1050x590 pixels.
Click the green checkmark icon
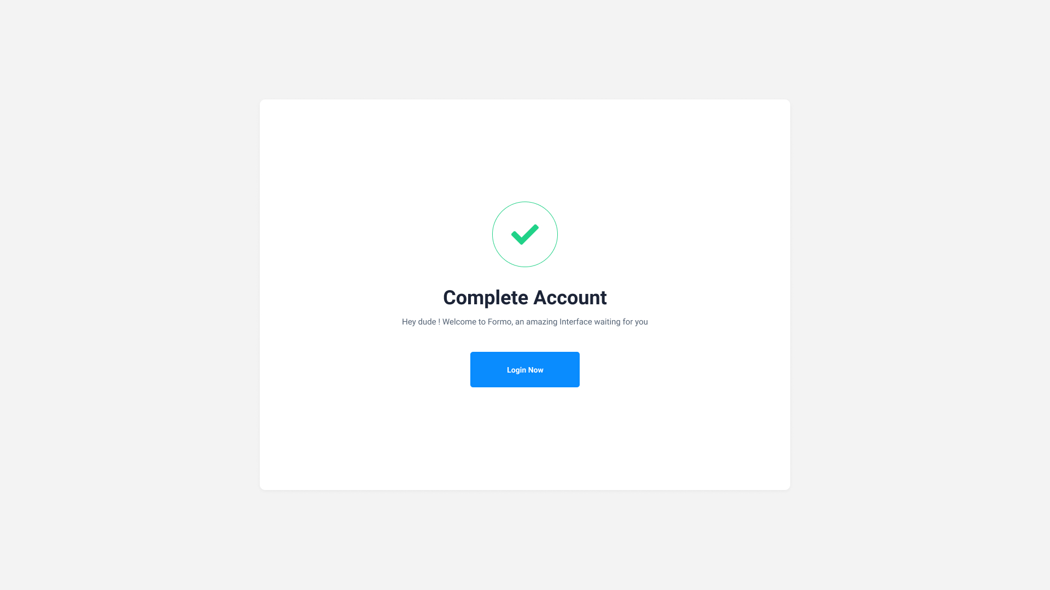coord(525,234)
